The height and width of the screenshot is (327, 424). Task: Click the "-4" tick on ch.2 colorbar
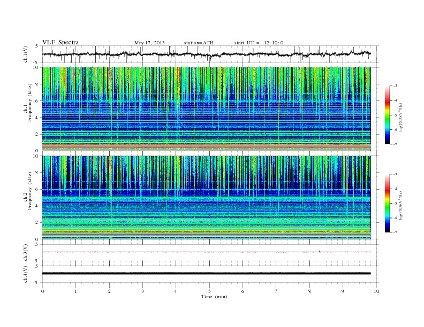click(x=395, y=189)
